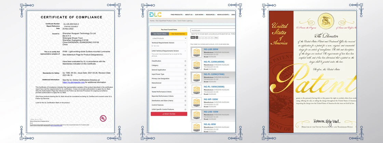
Task: Click the Next pagination button
Action: [216, 38]
